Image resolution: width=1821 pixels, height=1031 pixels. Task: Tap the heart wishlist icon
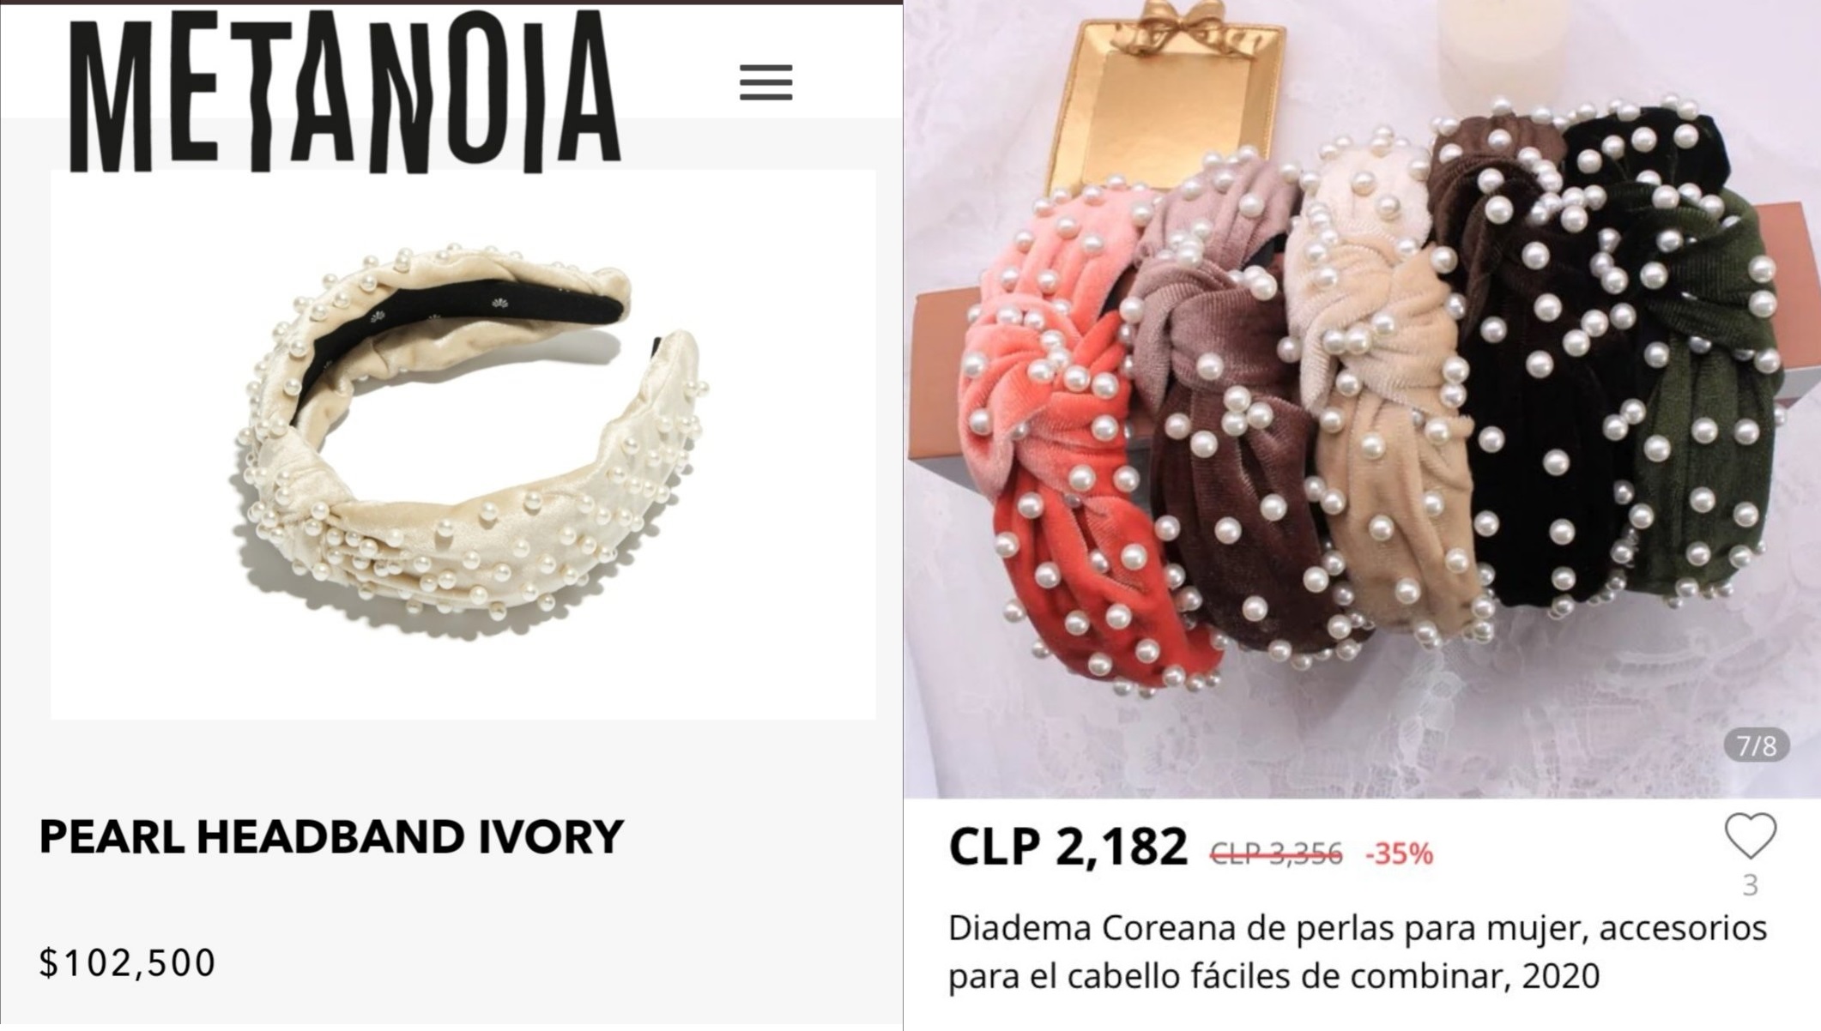[x=1750, y=835]
